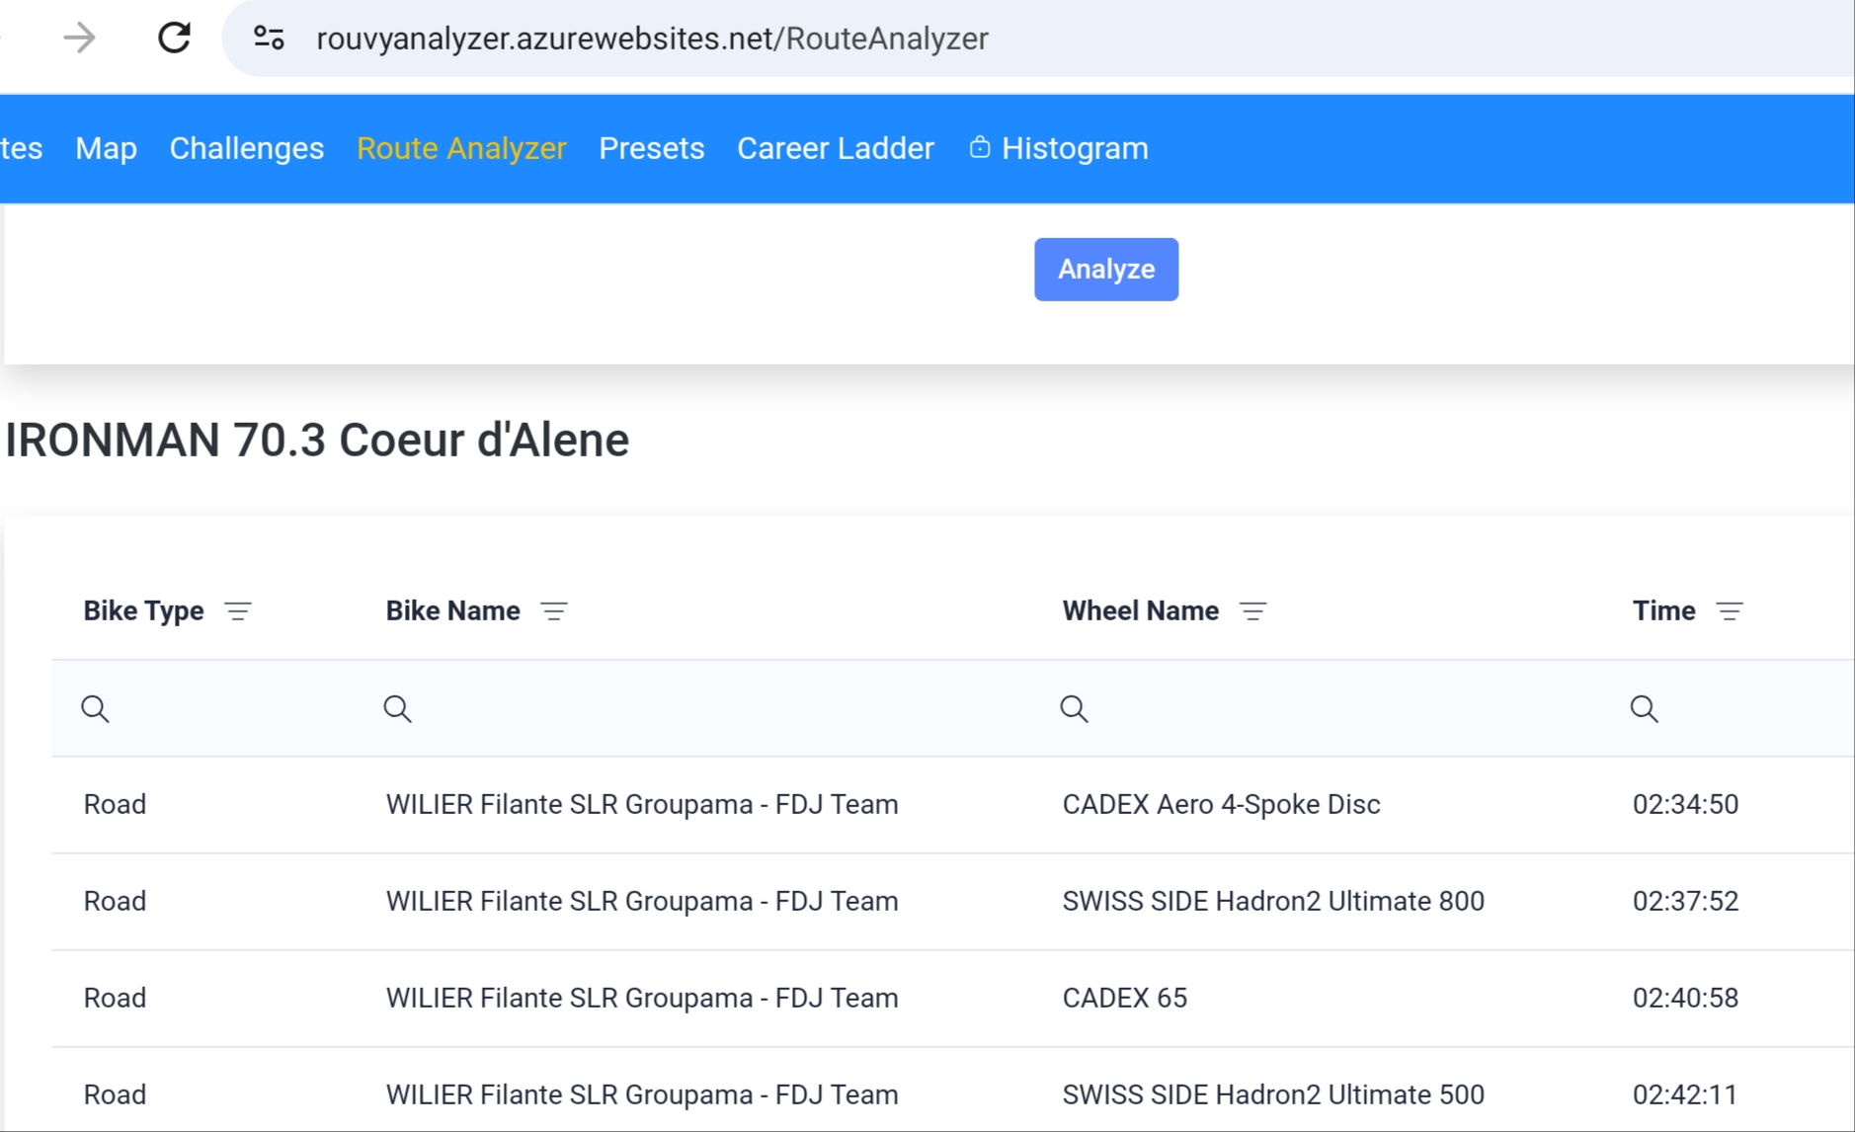Select SWISS SIDE Hadron2 Ultimate 800 cell
This screenshot has width=1855, height=1132.
(x=1273, y=902)
